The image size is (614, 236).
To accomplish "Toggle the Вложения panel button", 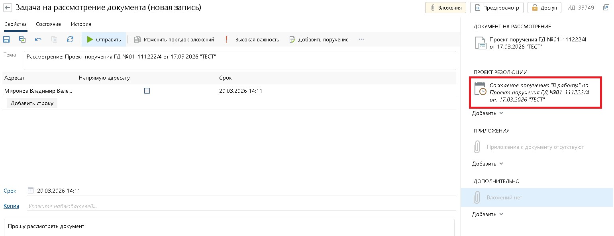I will (x=445, y=8).
